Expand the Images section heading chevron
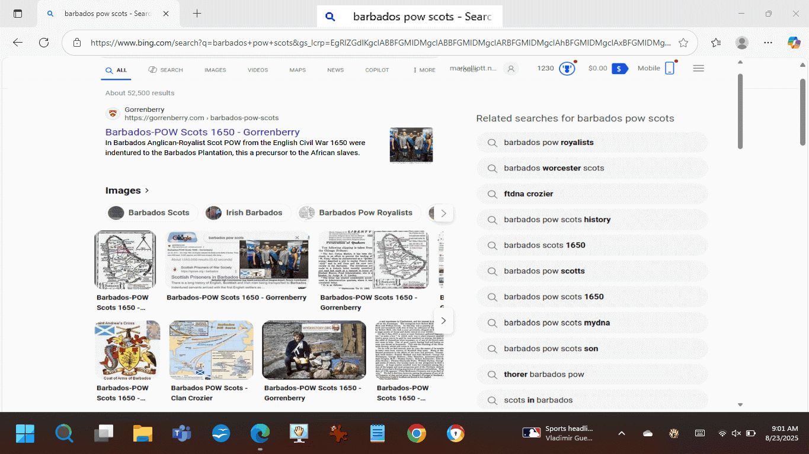Viewport: 809px width, 454px height. point(147,191)
